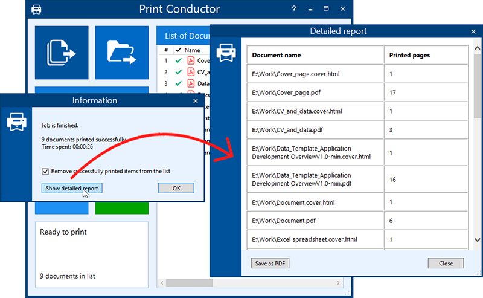Image resolution: width=483 pixels, height=298 pixels.
Task: Click the printer icon in Detailed report sidebar
Action: tap(226, 53)
